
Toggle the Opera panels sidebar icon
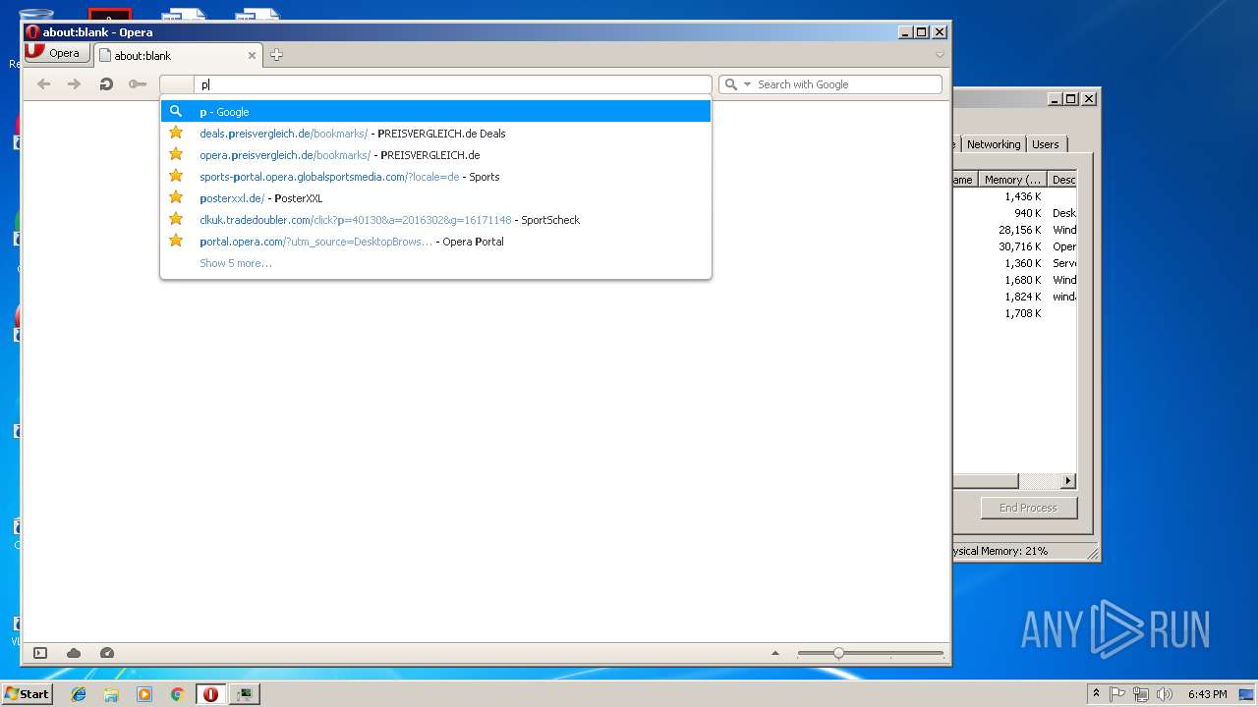(40, 653)
